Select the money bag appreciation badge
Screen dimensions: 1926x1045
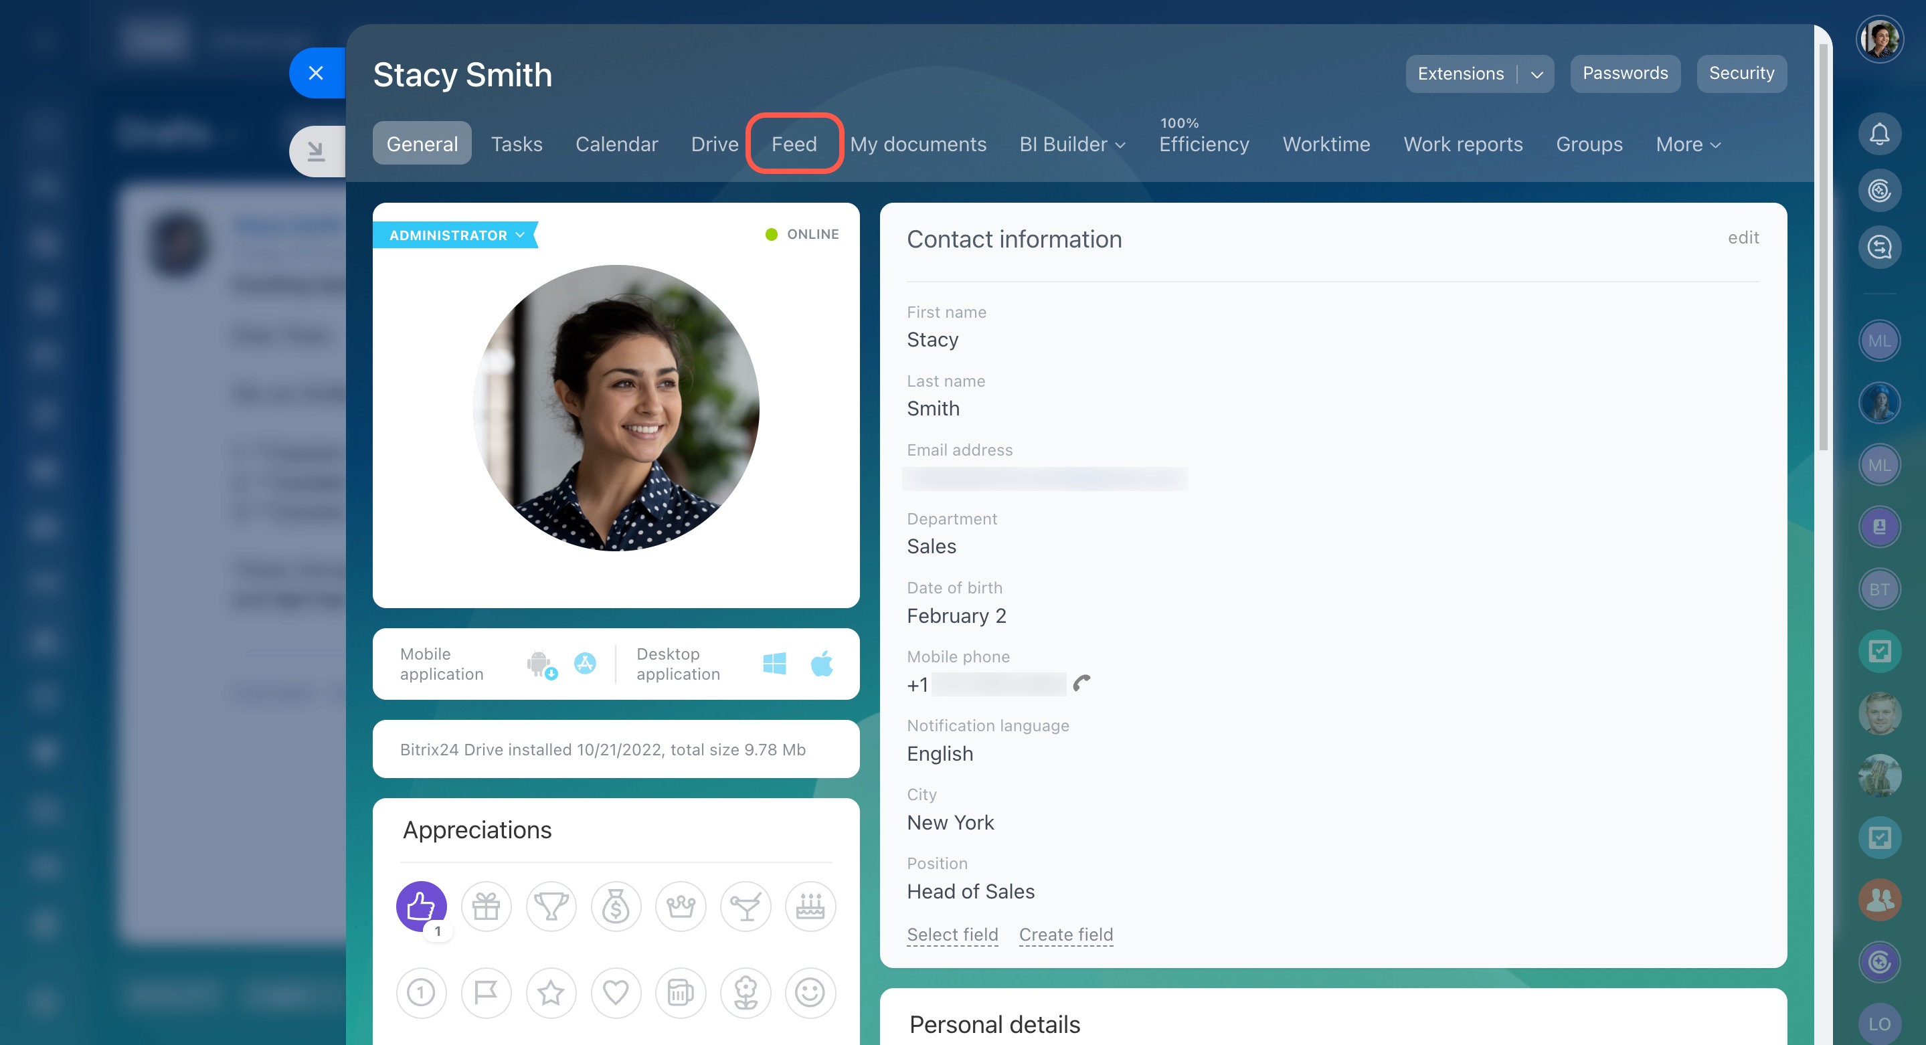pyautogui.click(x=615, y=906)
